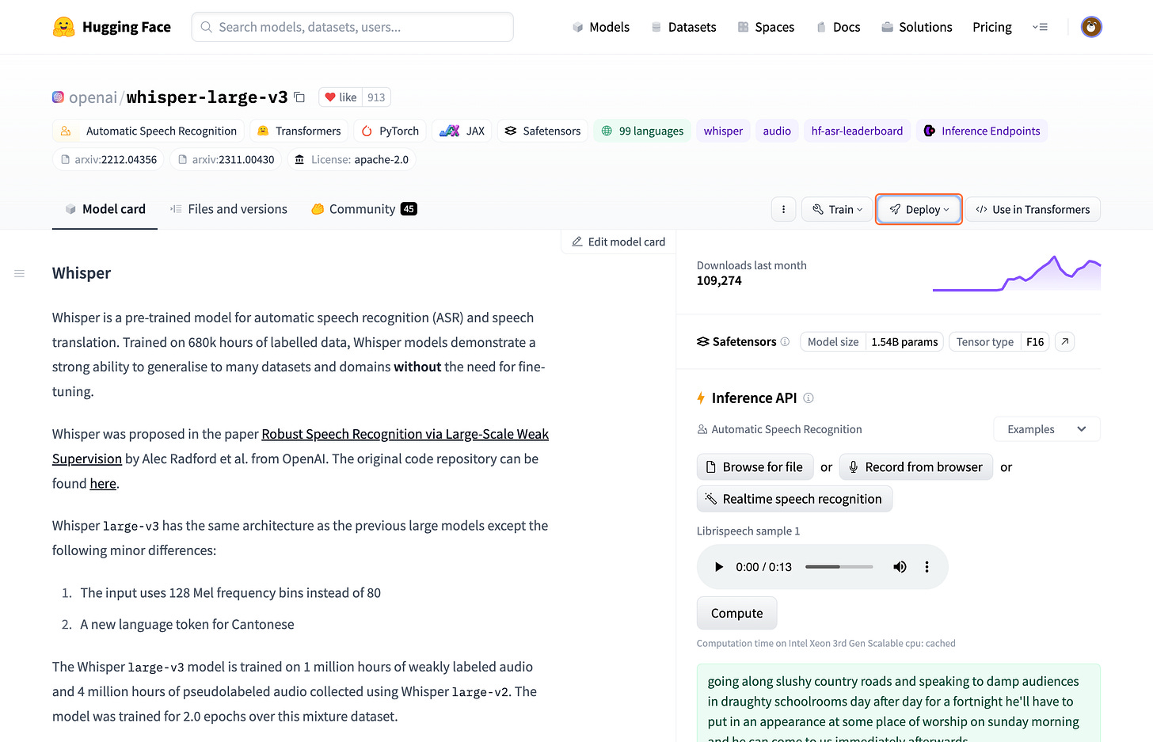Click the 913 likes count
Screen dimensions: 1153x742
376,97
